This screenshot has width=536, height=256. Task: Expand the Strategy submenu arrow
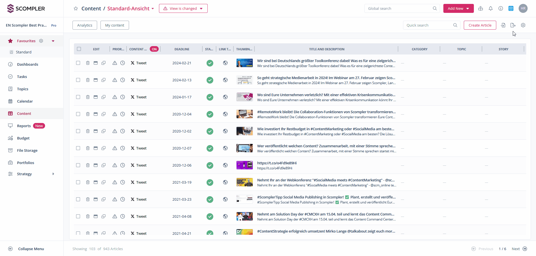pyautogui.click(x=53, y=174)
